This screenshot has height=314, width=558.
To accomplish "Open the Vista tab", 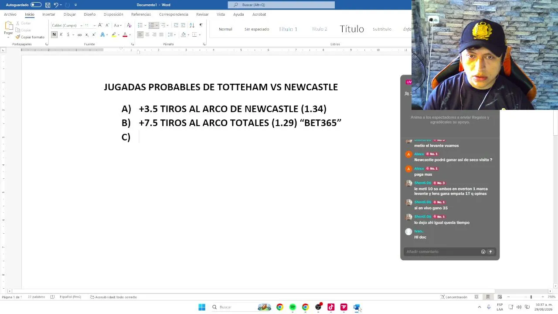I will pyautogui.click(x=221, y=14).
